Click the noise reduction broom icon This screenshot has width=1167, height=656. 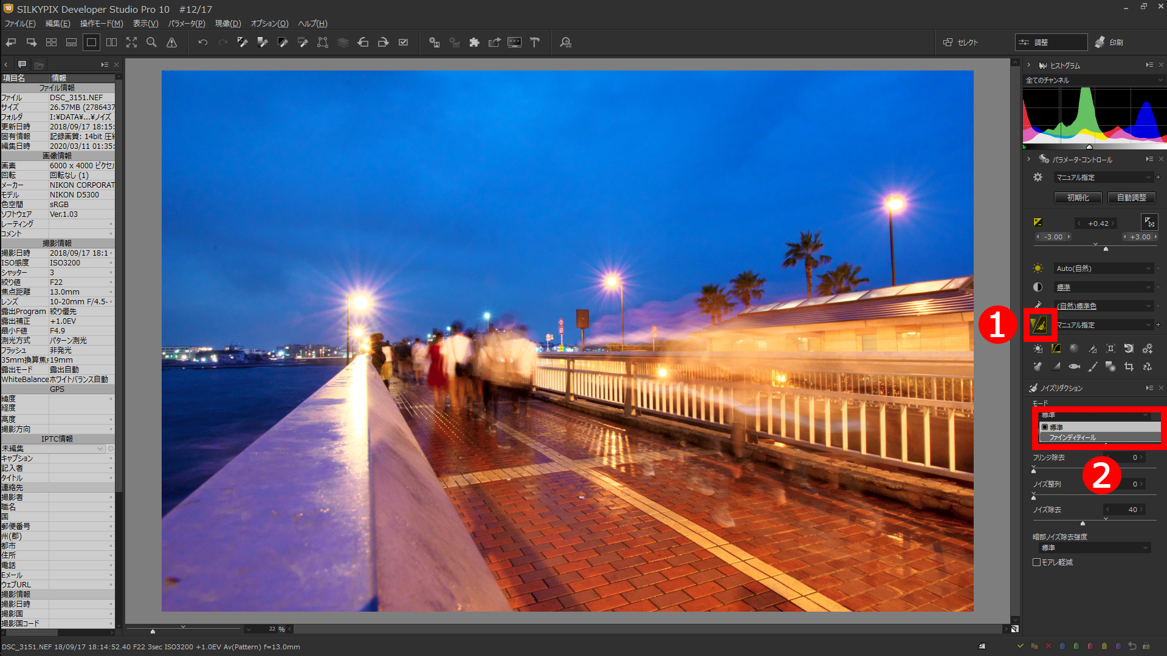1039,325
